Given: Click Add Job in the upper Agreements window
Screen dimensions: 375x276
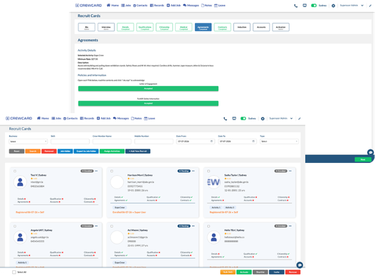Looking at the screenshot, I should coord(174,5).
